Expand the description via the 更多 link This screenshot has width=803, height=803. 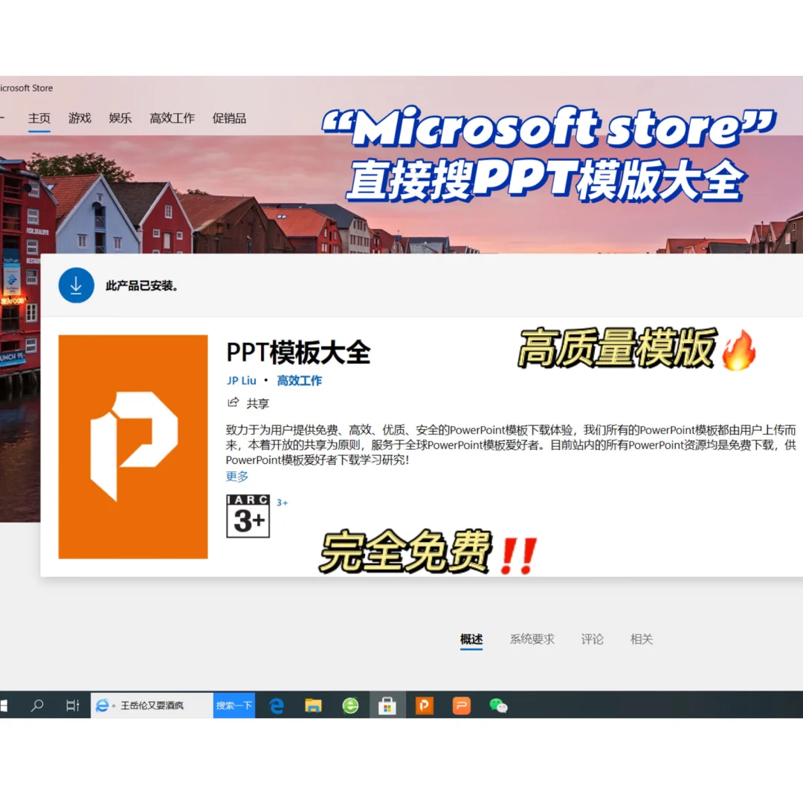(236, 476)
